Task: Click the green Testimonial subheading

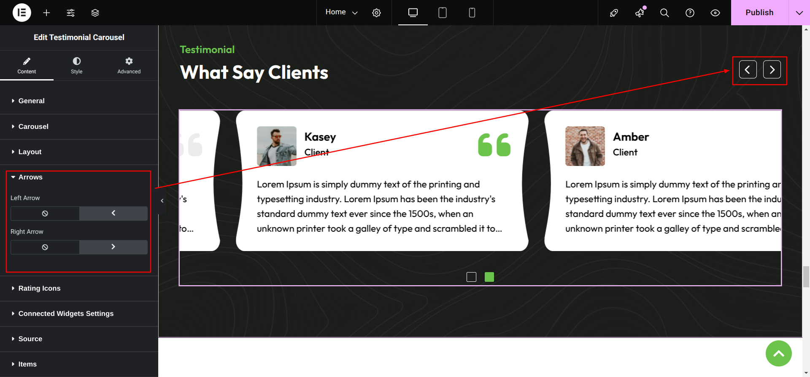Action: (x=207, y=50)
